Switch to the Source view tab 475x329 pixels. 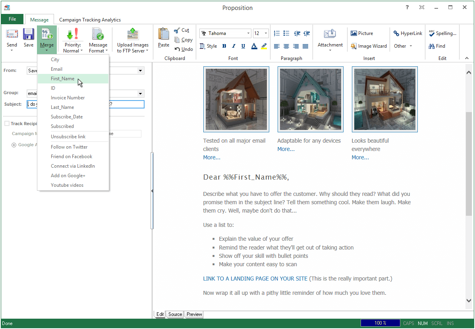click(175, 314)
